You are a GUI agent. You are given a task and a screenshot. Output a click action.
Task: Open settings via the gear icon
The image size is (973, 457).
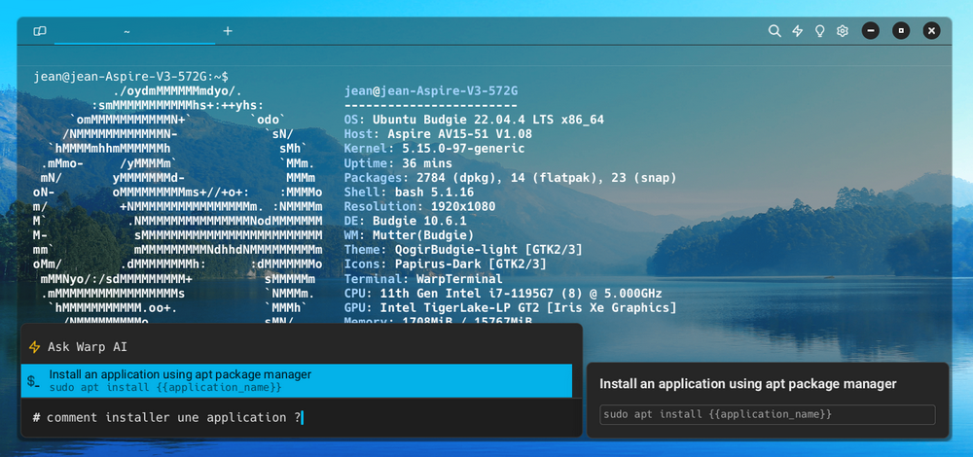(843, 31)
